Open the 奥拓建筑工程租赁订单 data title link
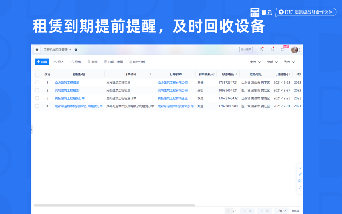This screenshot has height=214, width=342. point(70,98)
